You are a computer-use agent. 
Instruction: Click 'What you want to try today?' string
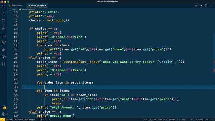pos(129,62)
